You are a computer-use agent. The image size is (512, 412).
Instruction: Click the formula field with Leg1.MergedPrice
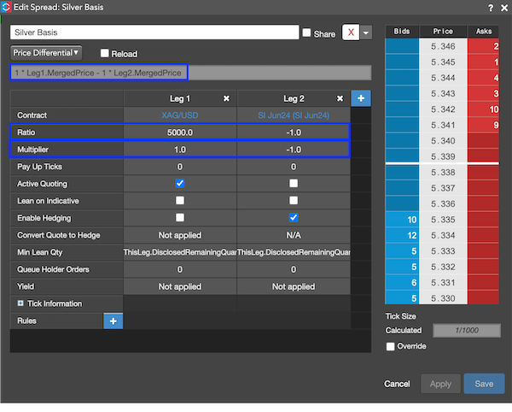[x=191, y=73]
